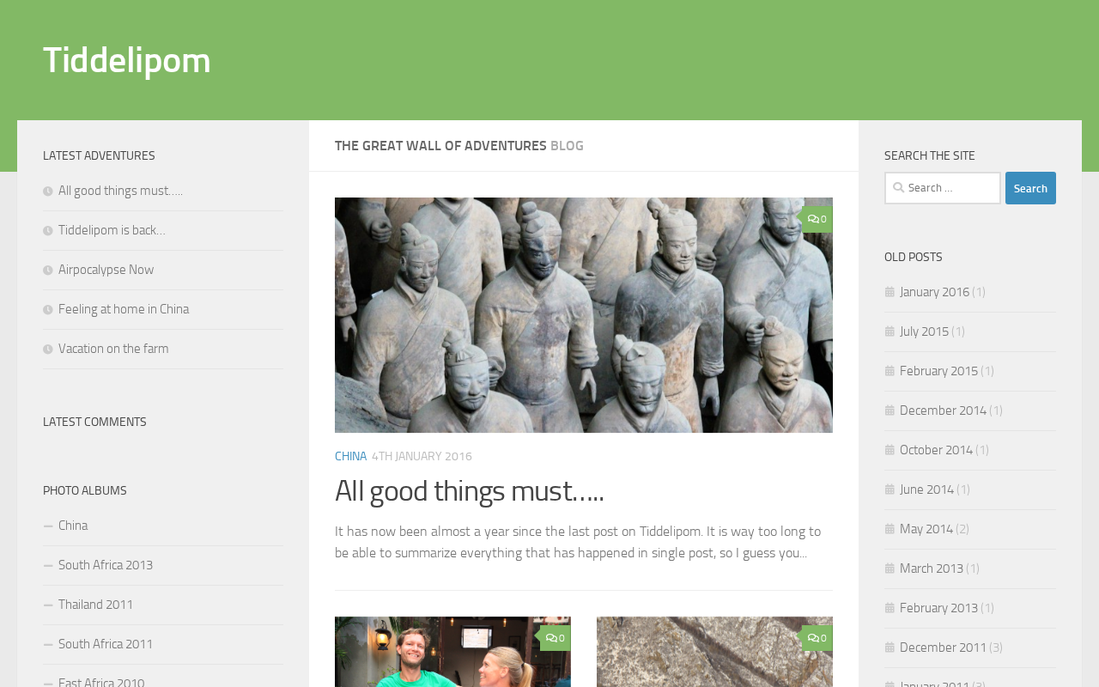Open the Tiddelipom site title link
The height and width of the screenshot is (687, 1099).
point(127,60)
